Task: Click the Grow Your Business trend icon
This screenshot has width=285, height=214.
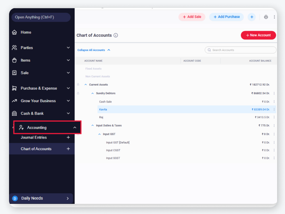Action: (x=14, y=101)
